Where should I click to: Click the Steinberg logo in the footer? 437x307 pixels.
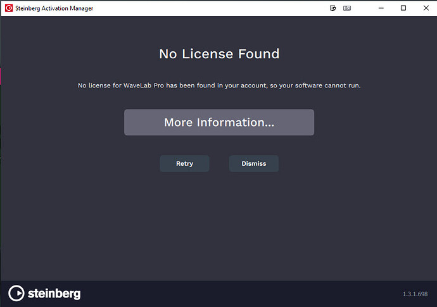[44, 293]
